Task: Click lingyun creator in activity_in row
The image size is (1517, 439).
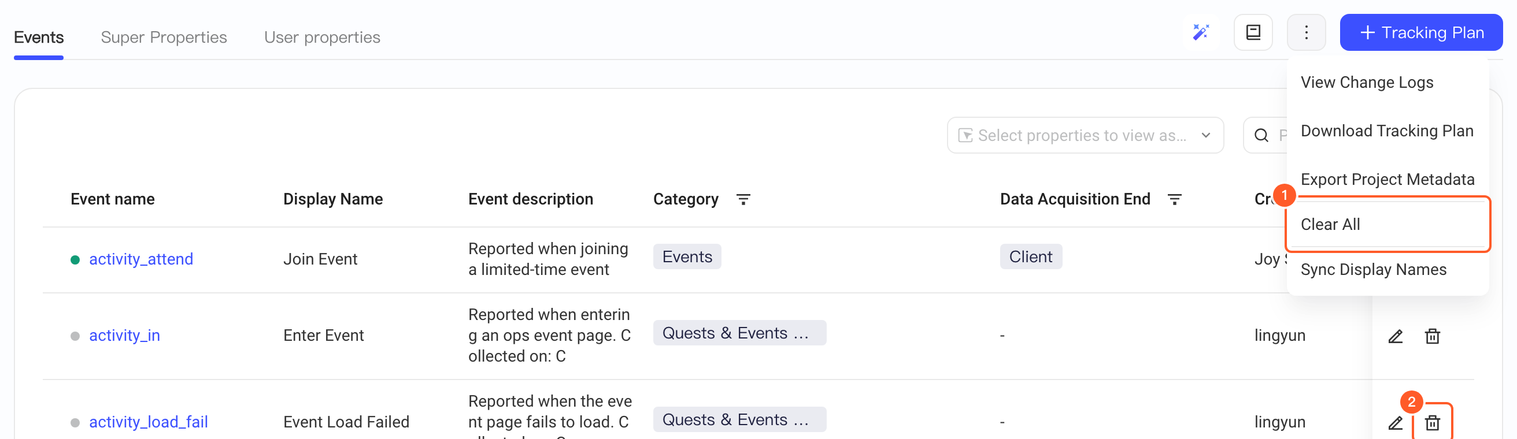Action: pyautogui.click(x=1279, y=336)
